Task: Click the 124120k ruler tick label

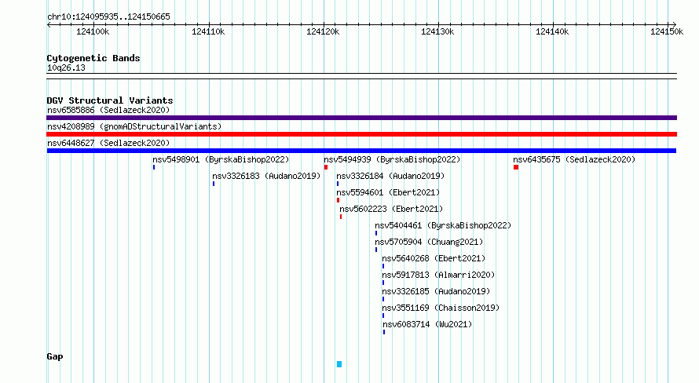Action: click(323, 31)
